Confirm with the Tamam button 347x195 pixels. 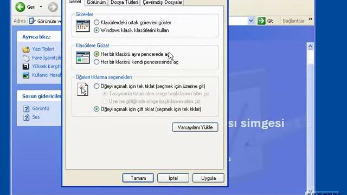click(138, 178)
